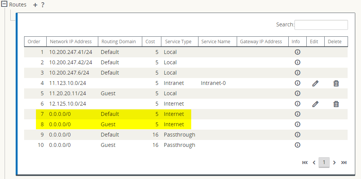This screenshot has height=179, width=361.
Task: Click the Routes section label
Action: click(x=18, y=5)
